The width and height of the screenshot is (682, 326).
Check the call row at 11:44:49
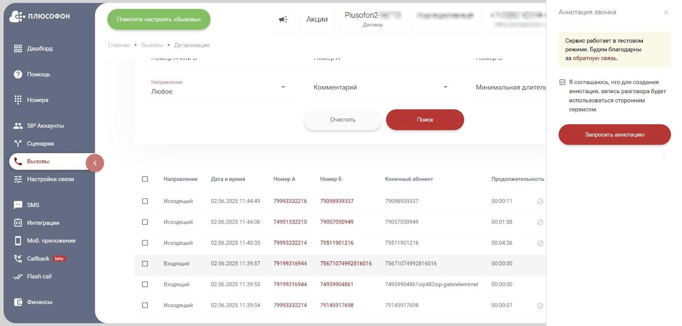[x=145, y=201]
